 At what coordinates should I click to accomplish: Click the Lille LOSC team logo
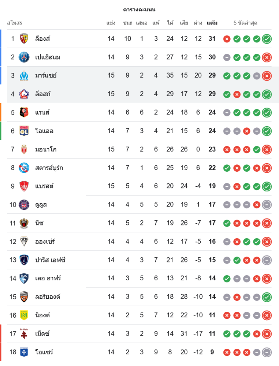pyautogui.click(x=24, y=94)
